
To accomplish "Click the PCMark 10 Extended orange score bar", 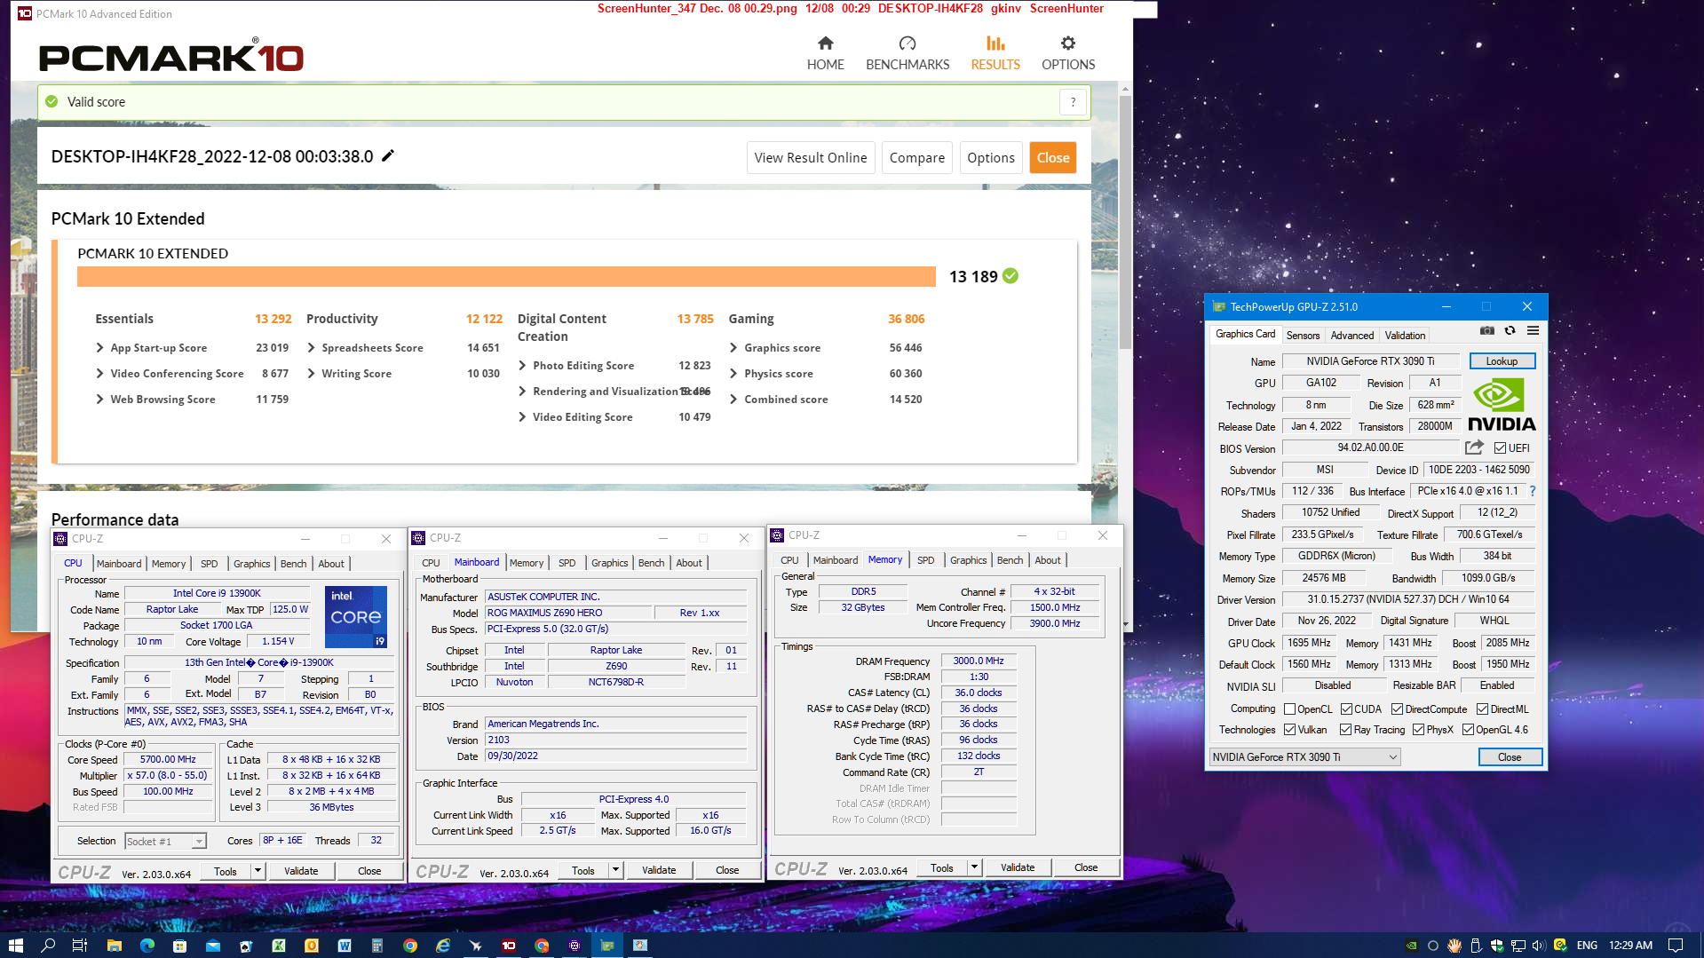I will point(506,277).
